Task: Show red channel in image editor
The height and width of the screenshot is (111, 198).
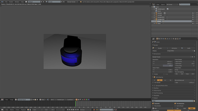Action: tap(85, 100)
